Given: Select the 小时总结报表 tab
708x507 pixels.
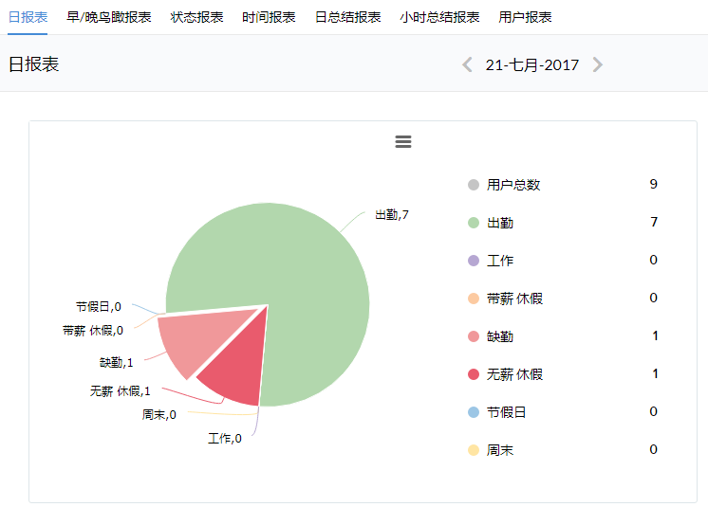Looking at the screenshot, I should coord(439,17).
